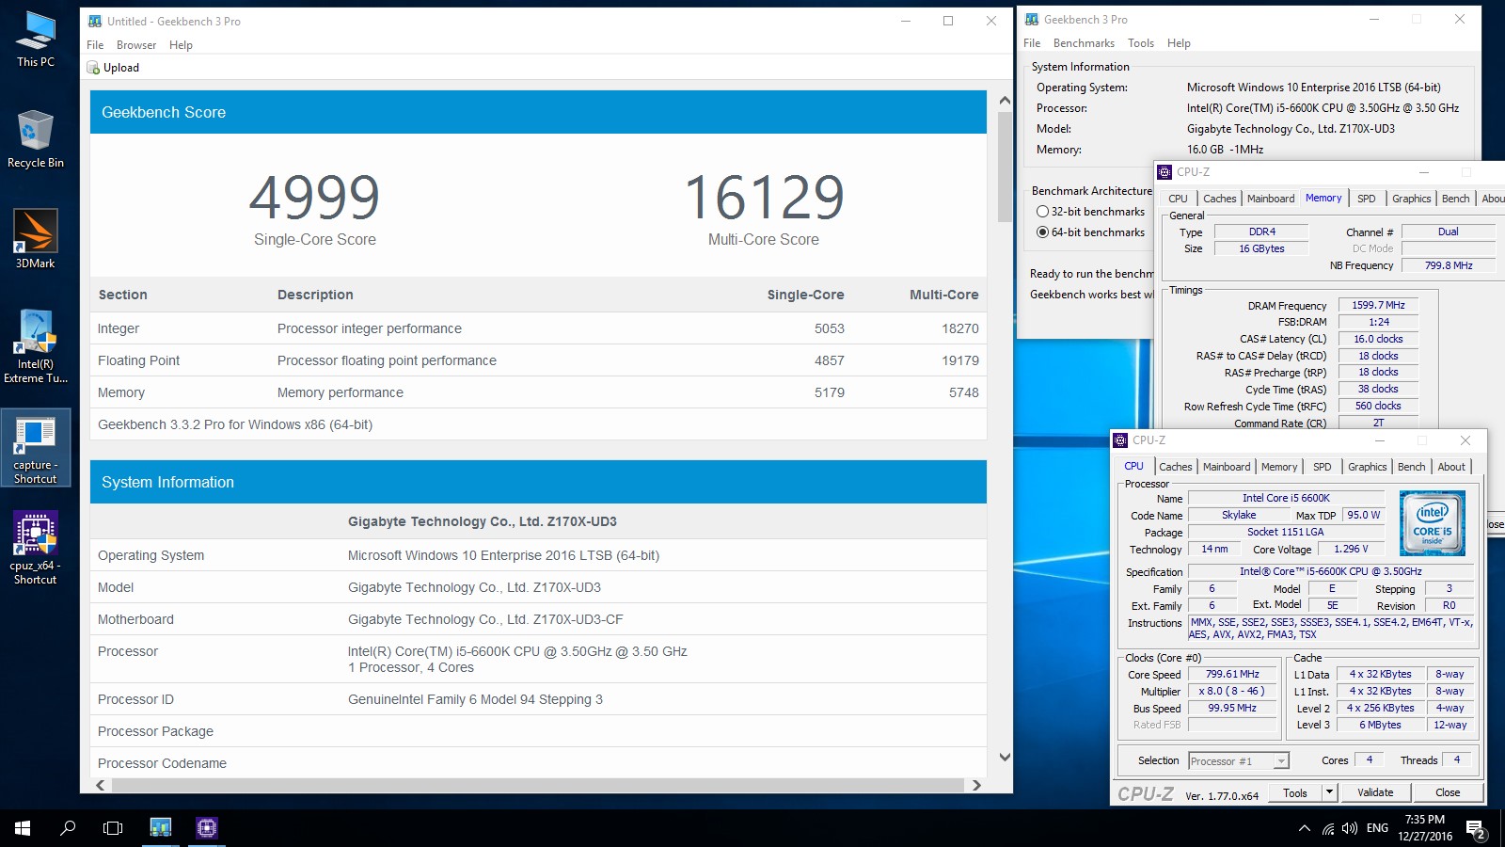Viewport: 1505px width, 847px height.
Task: Open the Recycle Bin icon
Action: tap(36, 138)
